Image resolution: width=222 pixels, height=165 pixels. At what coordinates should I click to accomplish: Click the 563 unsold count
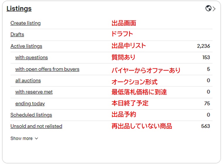coord(206,126)
